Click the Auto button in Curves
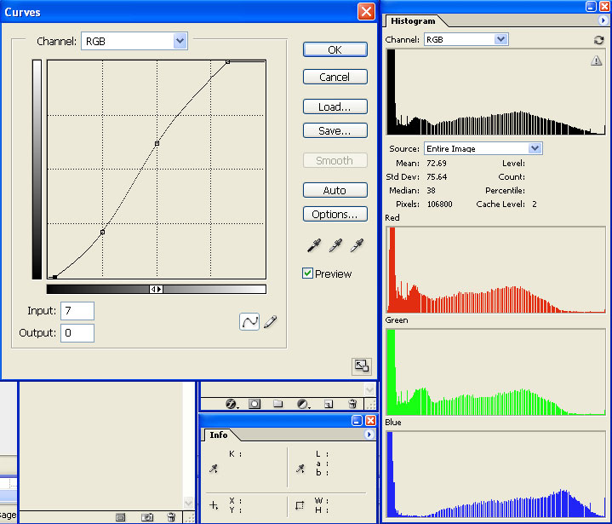This screenshot has width=612, height=524. [335, 190]
